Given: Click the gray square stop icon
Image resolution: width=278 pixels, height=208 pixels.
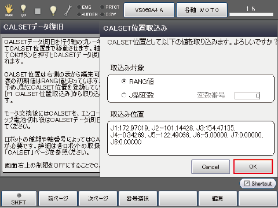Looking at the screenshot, I should click(x=38, y=11).
